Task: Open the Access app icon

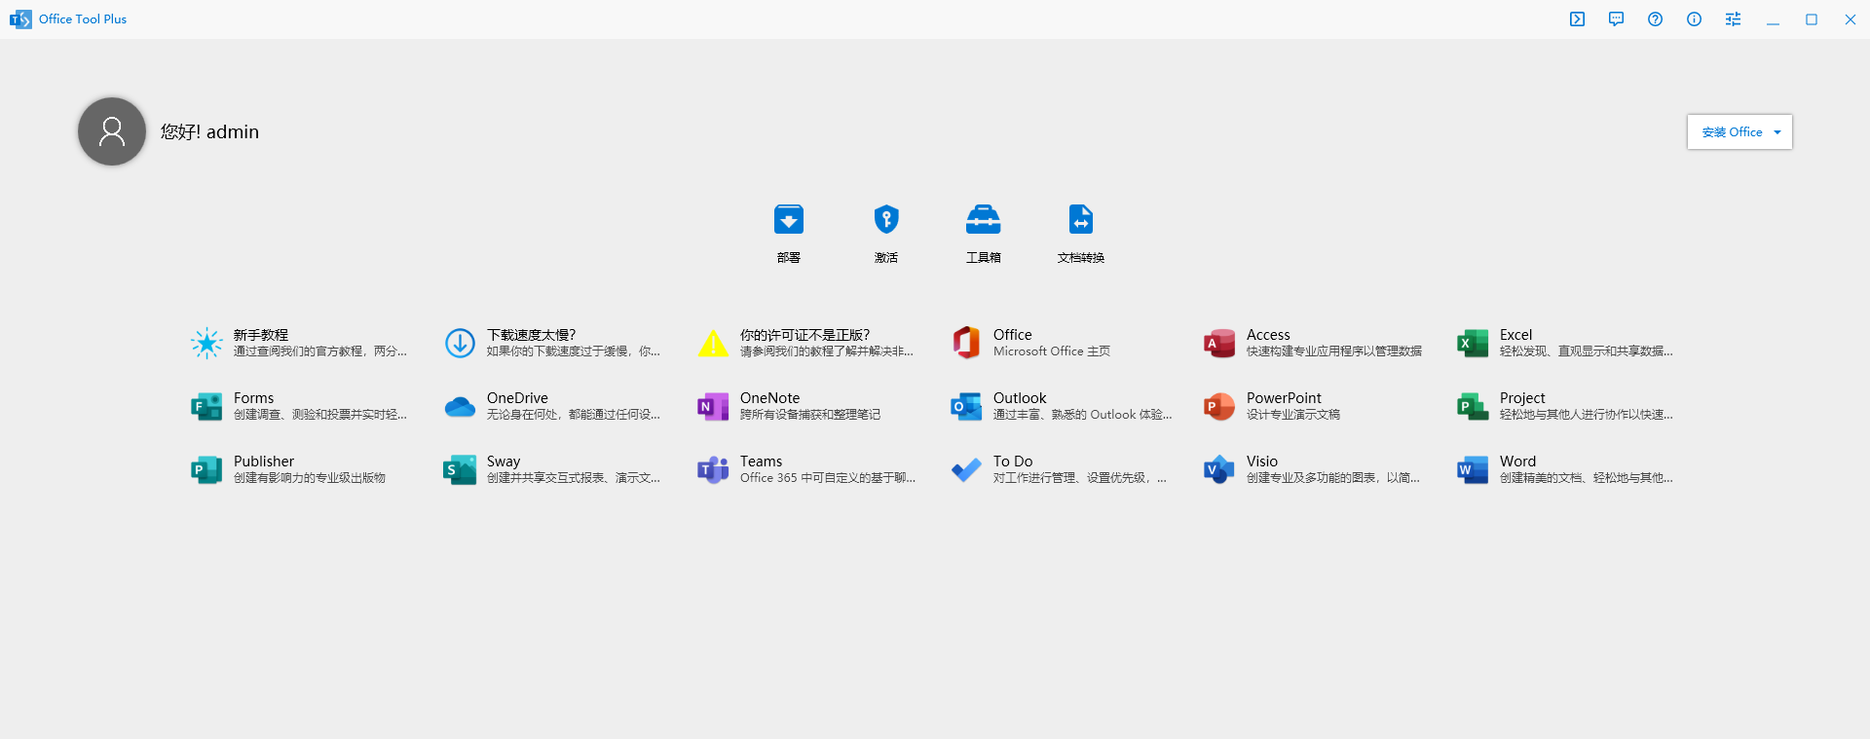Action: coord(1219,343)
